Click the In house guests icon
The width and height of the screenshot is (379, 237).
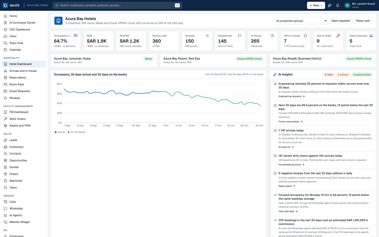point(272,36)
